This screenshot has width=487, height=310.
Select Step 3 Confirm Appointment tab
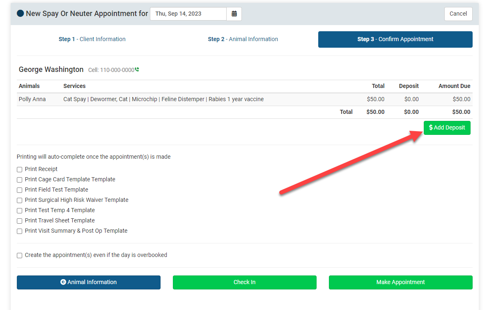click(x=395, y=39)
